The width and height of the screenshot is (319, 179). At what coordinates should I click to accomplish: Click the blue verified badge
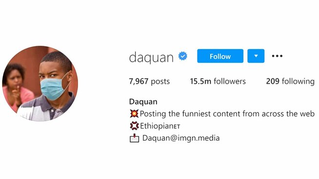coord(183,56)
